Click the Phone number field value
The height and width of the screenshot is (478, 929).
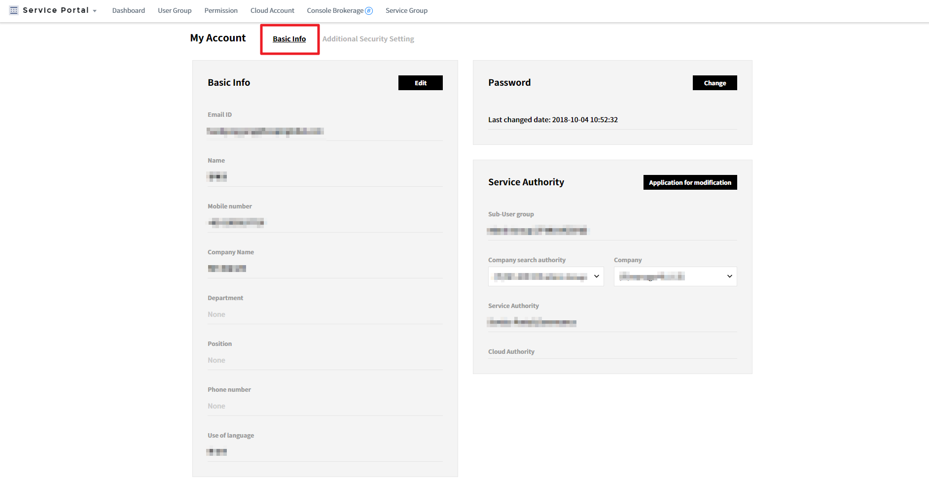coord(216,406)
